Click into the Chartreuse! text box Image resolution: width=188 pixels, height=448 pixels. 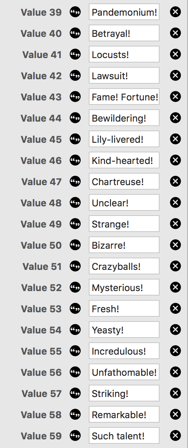point(124,181)
